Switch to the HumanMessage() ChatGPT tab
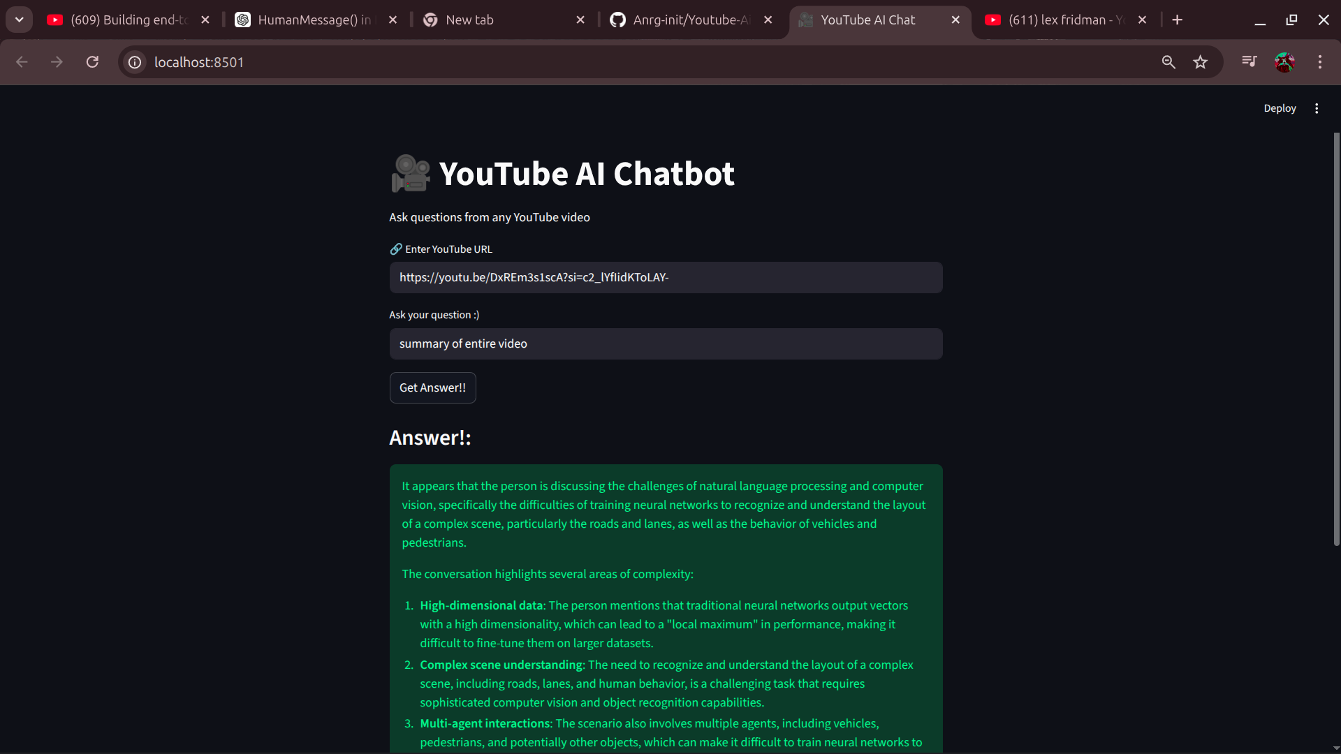 coord(316,20)
